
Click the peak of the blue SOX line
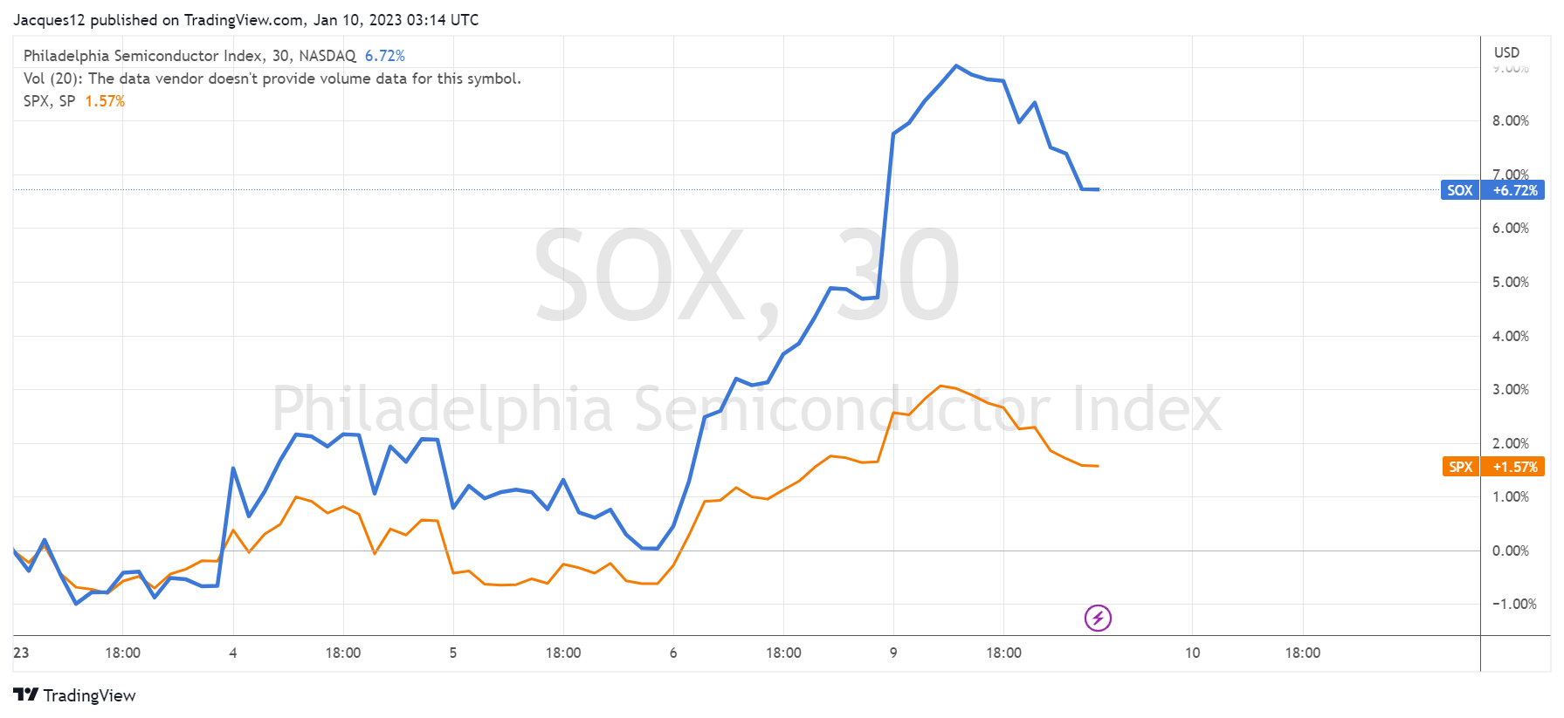[x=956, y=65]
